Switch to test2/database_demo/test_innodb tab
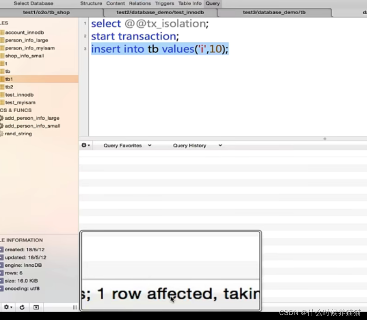The height and width of the screenshot is (320, 367). [160, 12]
